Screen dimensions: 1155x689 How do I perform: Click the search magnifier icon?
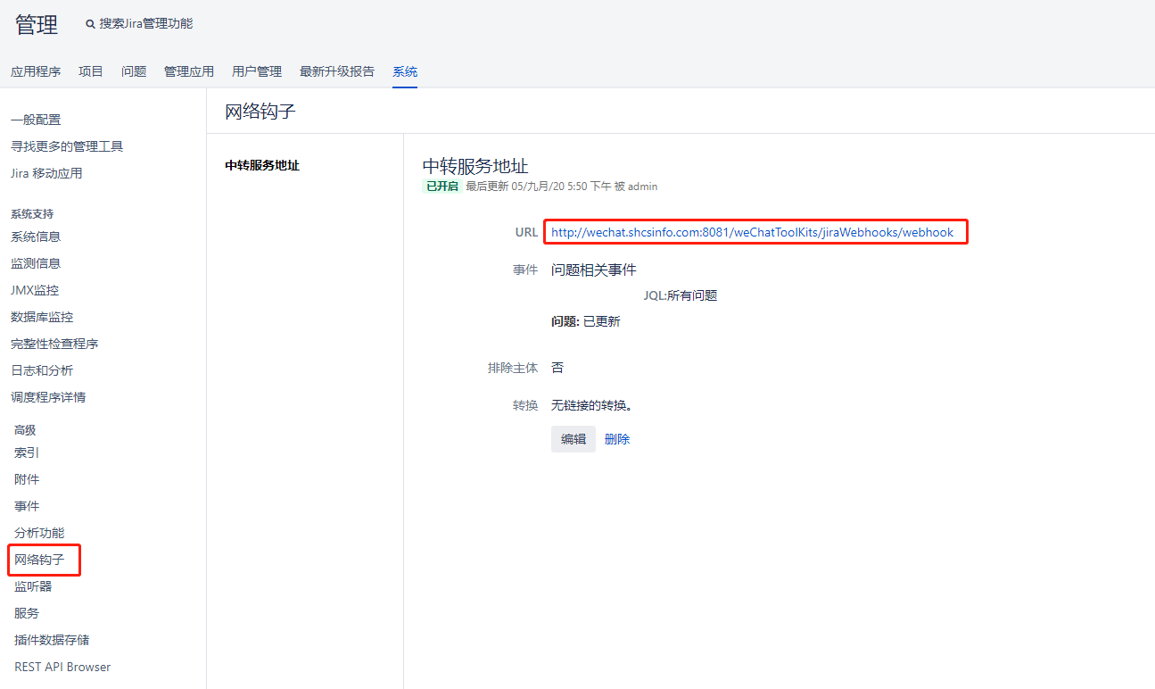click(90, 24)
